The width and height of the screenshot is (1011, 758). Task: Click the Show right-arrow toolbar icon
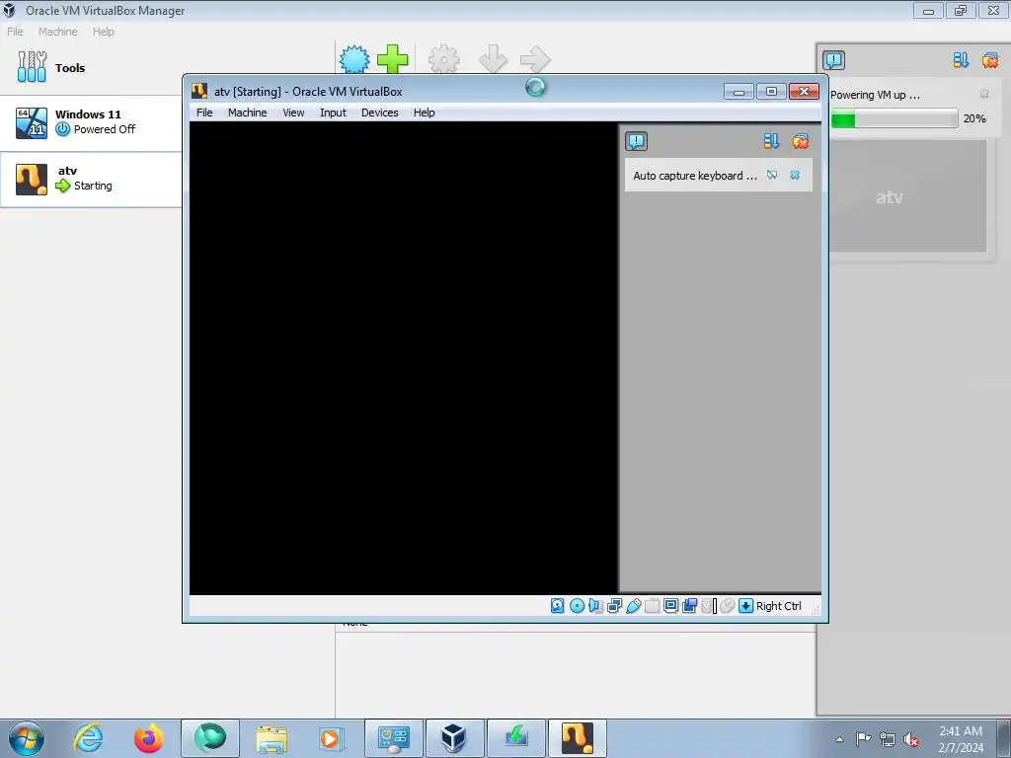(535, 60)
